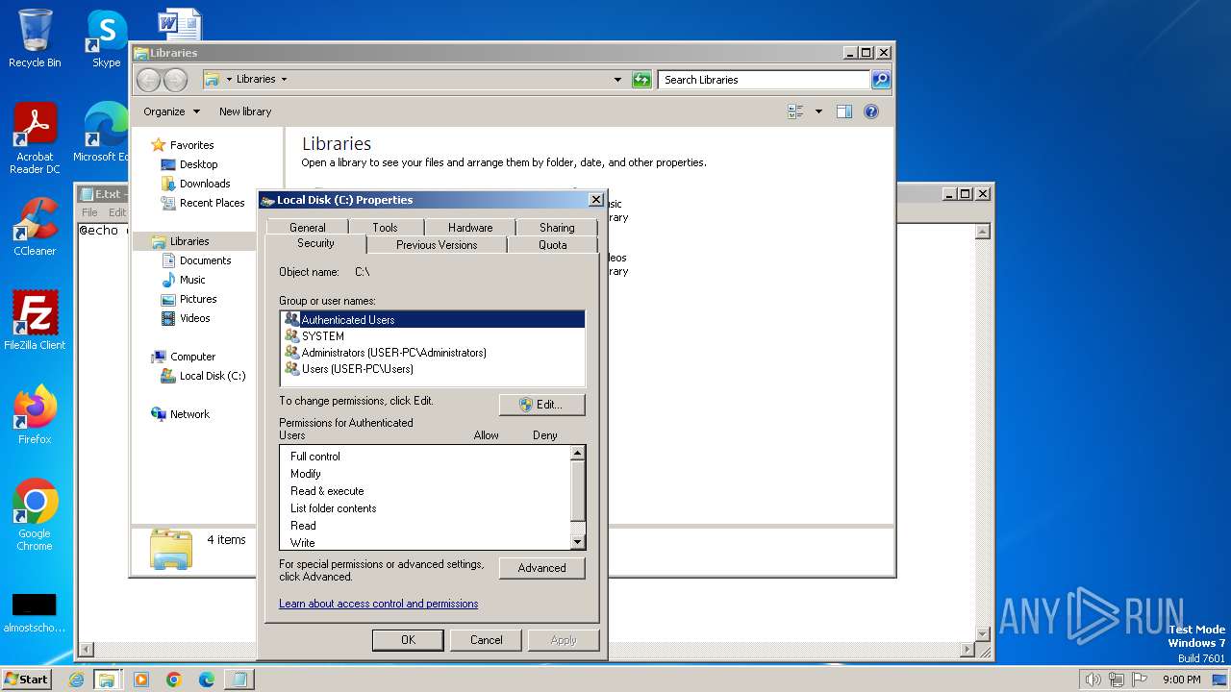The height and width of the screenshot is (692, 1231).
Task: Switch to the Quota tab
Action: pos(552,245)
